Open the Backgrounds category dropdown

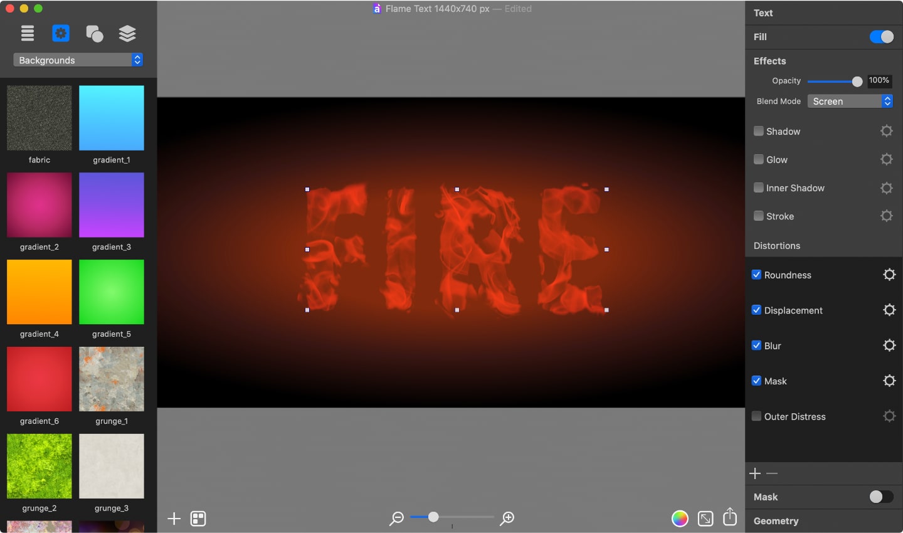pos(77,60)
